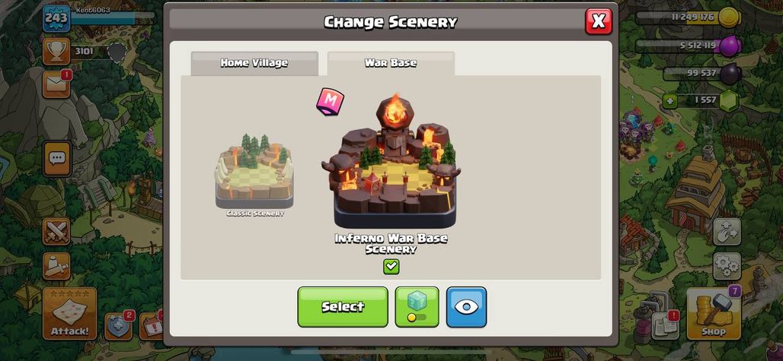Preview scenery with the eye button
The width and height of the screenshot is (783, 361).
click(x=466, y=307)
